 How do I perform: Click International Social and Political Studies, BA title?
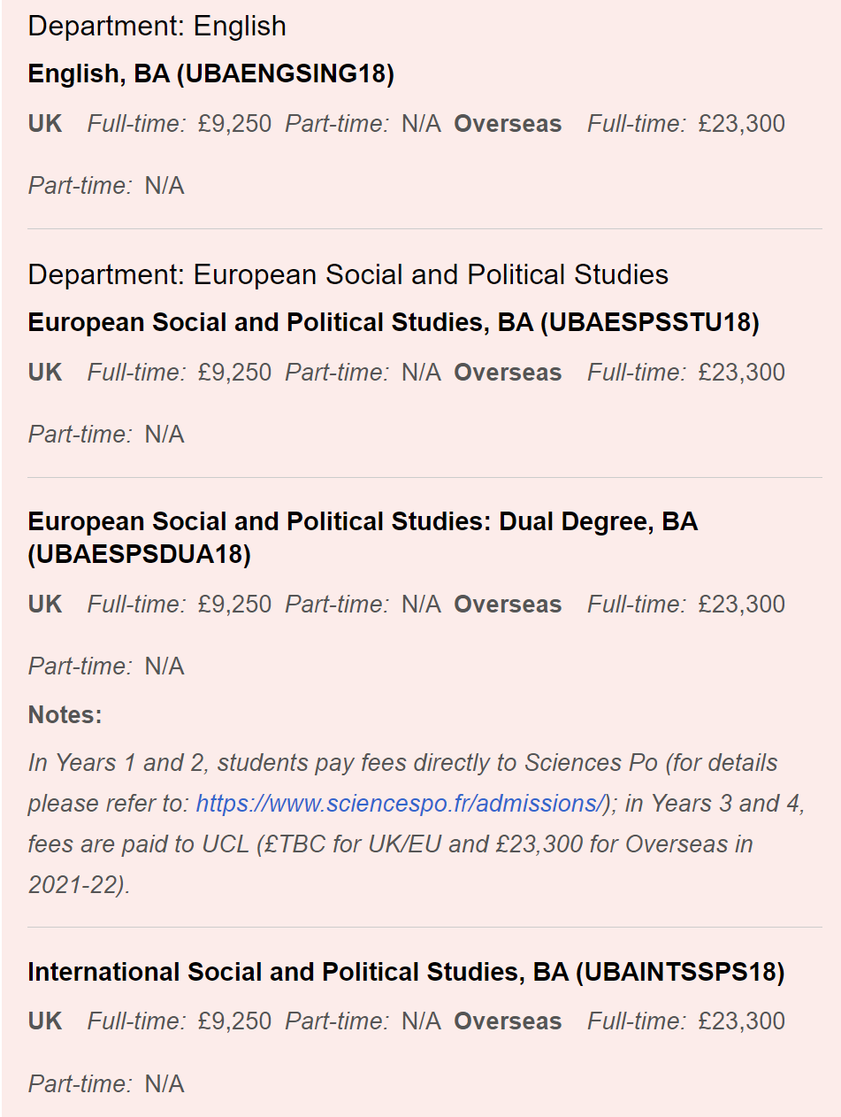tap(406, 973)
